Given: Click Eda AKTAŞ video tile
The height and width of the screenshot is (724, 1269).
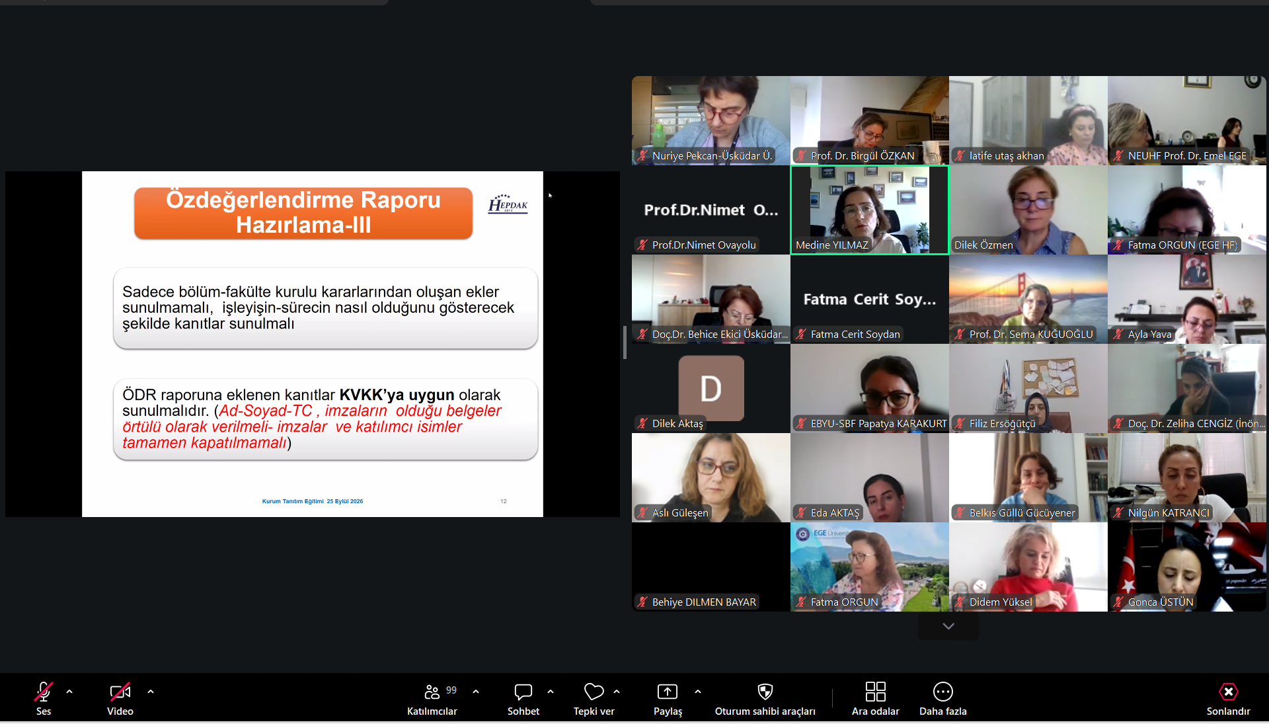Looking at the screenshot, I should coord(870,477).
